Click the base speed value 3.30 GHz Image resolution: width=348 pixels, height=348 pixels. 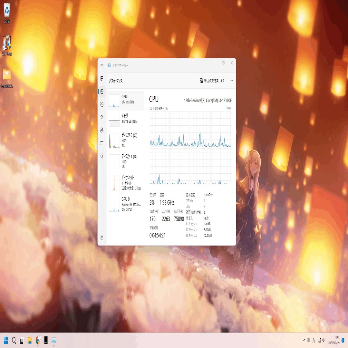[x=208, y=195]
